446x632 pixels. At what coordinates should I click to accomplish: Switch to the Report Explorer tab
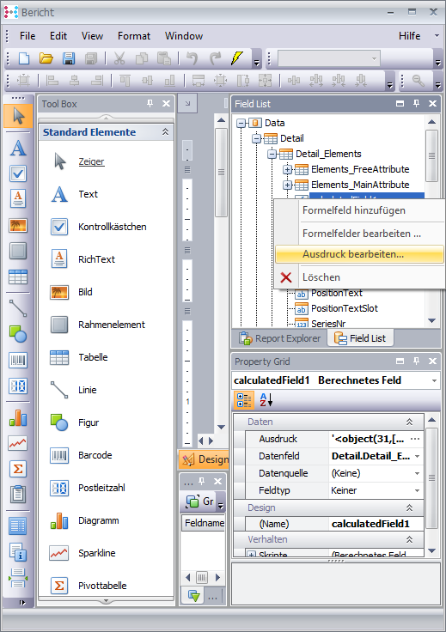280,338
